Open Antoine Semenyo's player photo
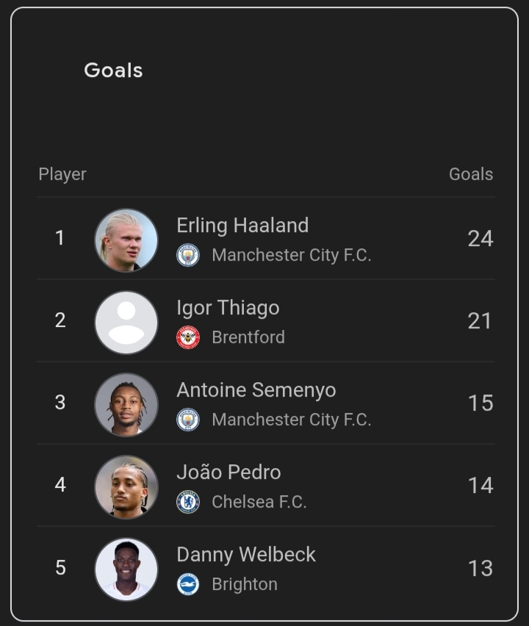This screenshot has width=529, height=626. 126,404
